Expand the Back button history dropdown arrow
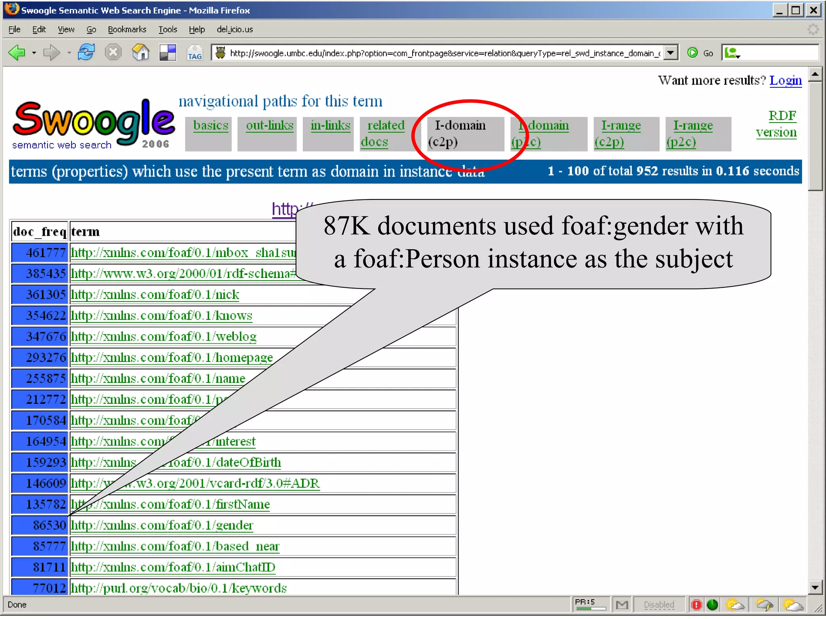Screen dimensions: 826x619 point(34,53)
